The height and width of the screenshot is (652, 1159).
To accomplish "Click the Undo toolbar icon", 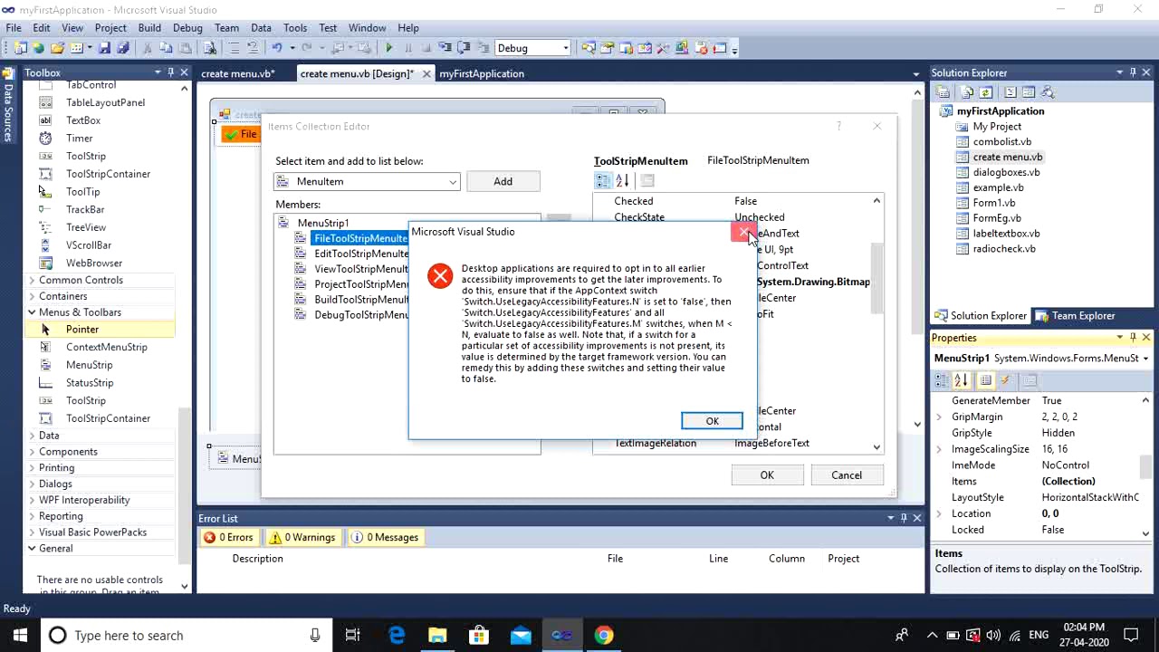I will pos(277,48).
